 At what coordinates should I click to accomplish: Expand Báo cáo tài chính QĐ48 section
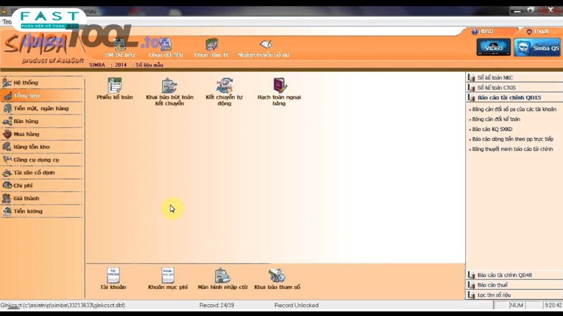515,275
